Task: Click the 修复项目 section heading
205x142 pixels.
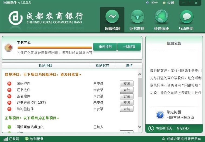Action: click(43, 74)
